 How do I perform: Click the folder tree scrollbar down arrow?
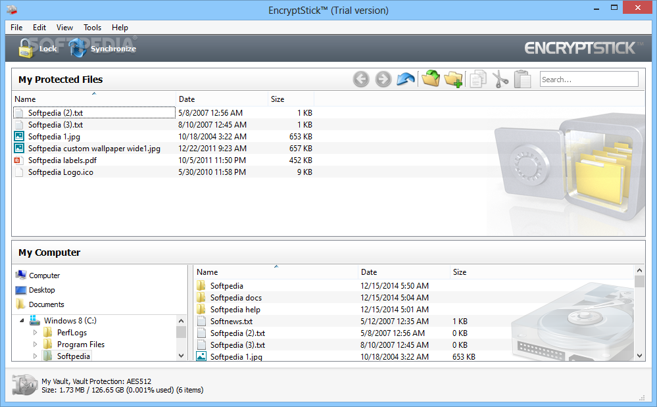181,356
